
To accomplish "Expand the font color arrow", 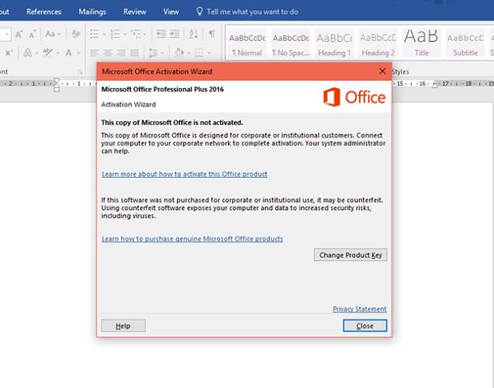I will 78,53.
